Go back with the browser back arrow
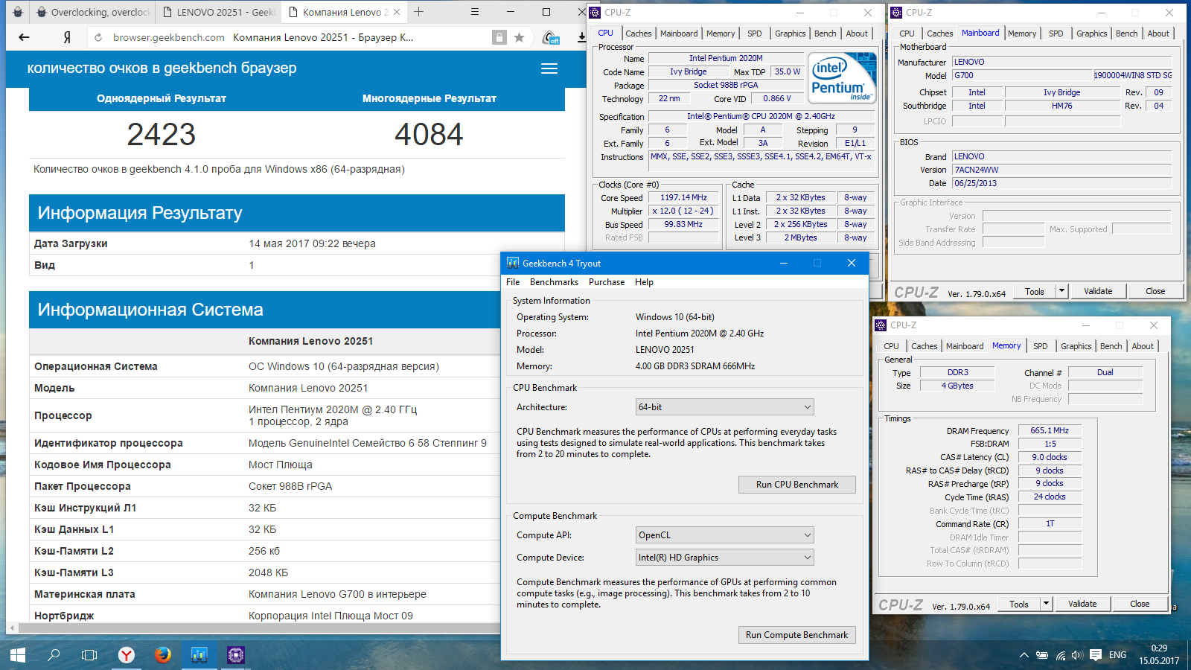This screenshot has height=670, width=1191. coord(24,37)
